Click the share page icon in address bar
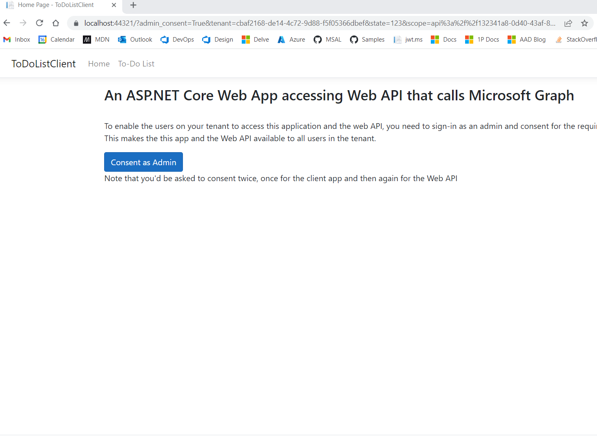Image resolution: width=597 pixels, height=443 pixels. (568, 23)
